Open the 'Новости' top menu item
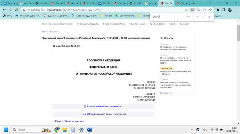The width and height of the screenshot is (240, 134). point(172,24)
